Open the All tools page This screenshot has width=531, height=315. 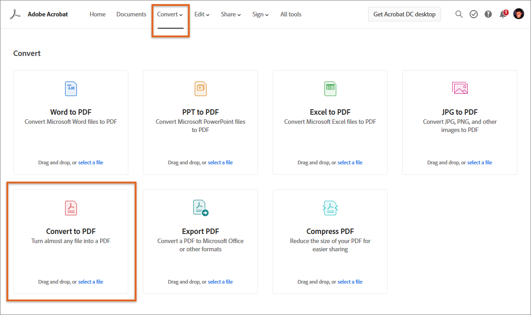290,14
